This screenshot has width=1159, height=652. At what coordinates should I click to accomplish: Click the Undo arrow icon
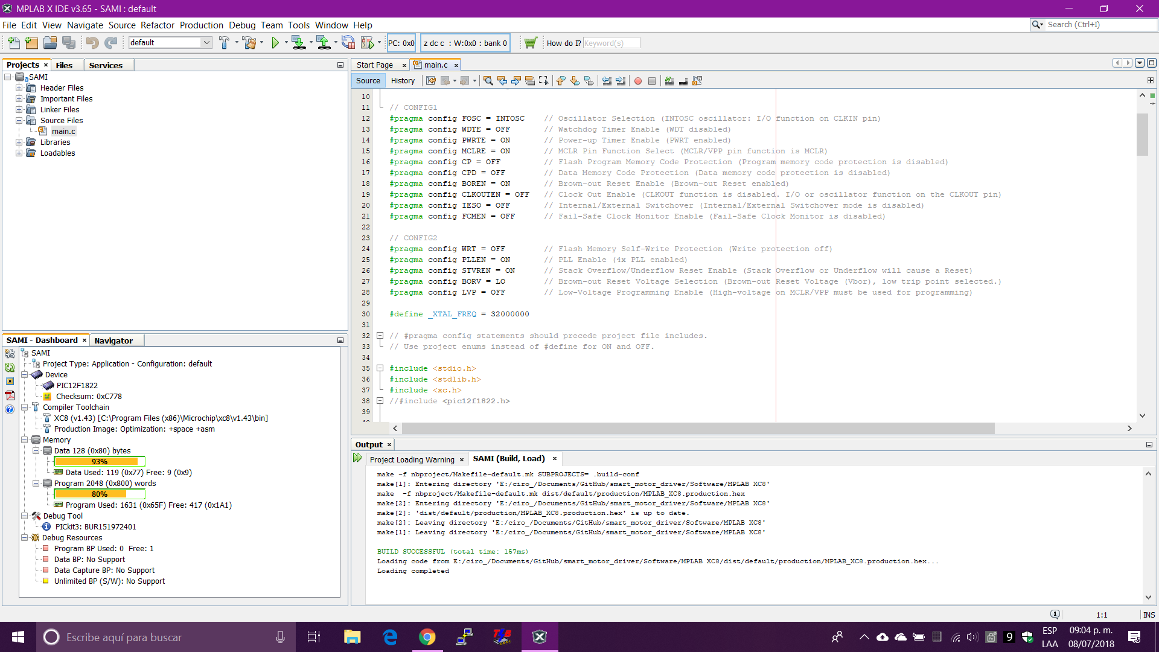(x=92, y=43)
